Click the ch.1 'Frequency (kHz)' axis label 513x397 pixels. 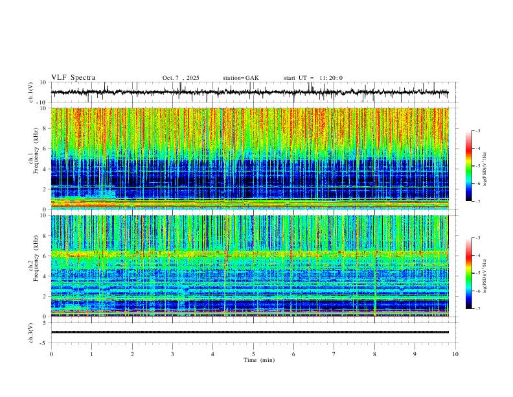[x=36, y=151]
